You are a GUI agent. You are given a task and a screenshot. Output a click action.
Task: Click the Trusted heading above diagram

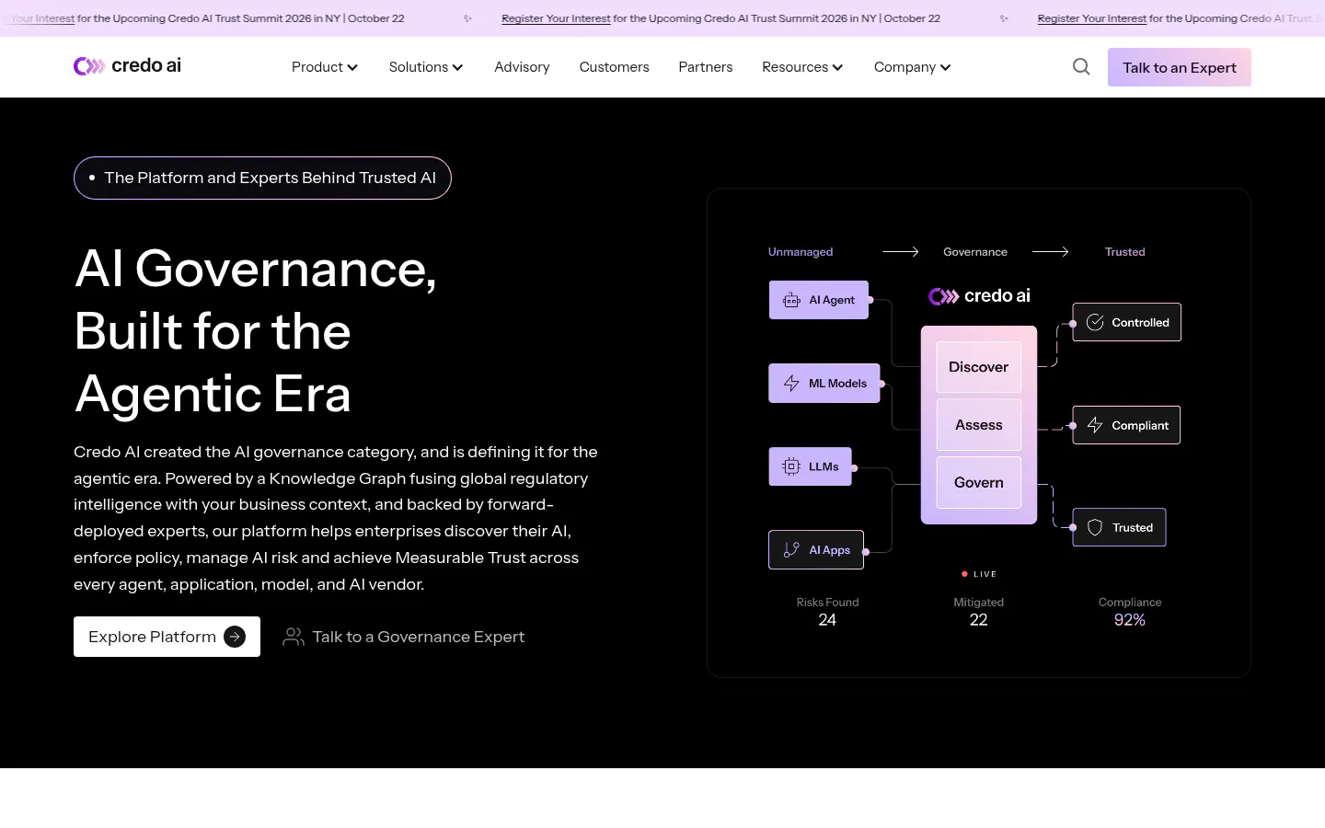1124,251
